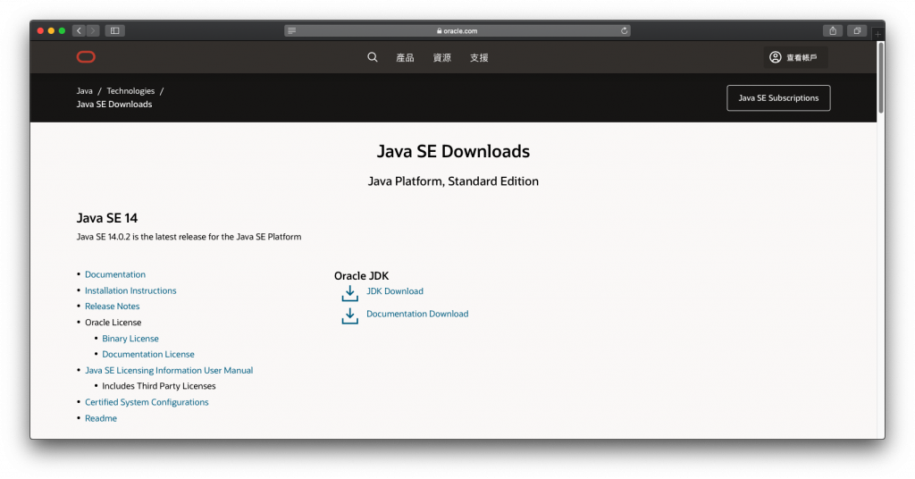Screen dimensions: 915x479
Task: Click the 'Includes Third Party Licenses' text
Action: pos(159,386)
